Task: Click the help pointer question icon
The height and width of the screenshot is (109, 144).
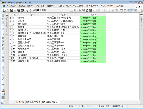Action: (x=27, y=10)
